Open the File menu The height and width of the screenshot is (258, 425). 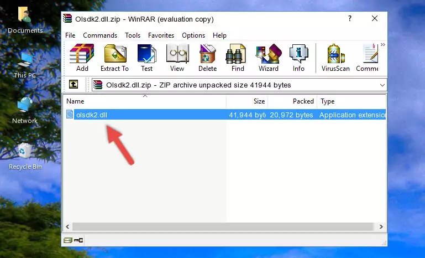[x=70, y=35]
